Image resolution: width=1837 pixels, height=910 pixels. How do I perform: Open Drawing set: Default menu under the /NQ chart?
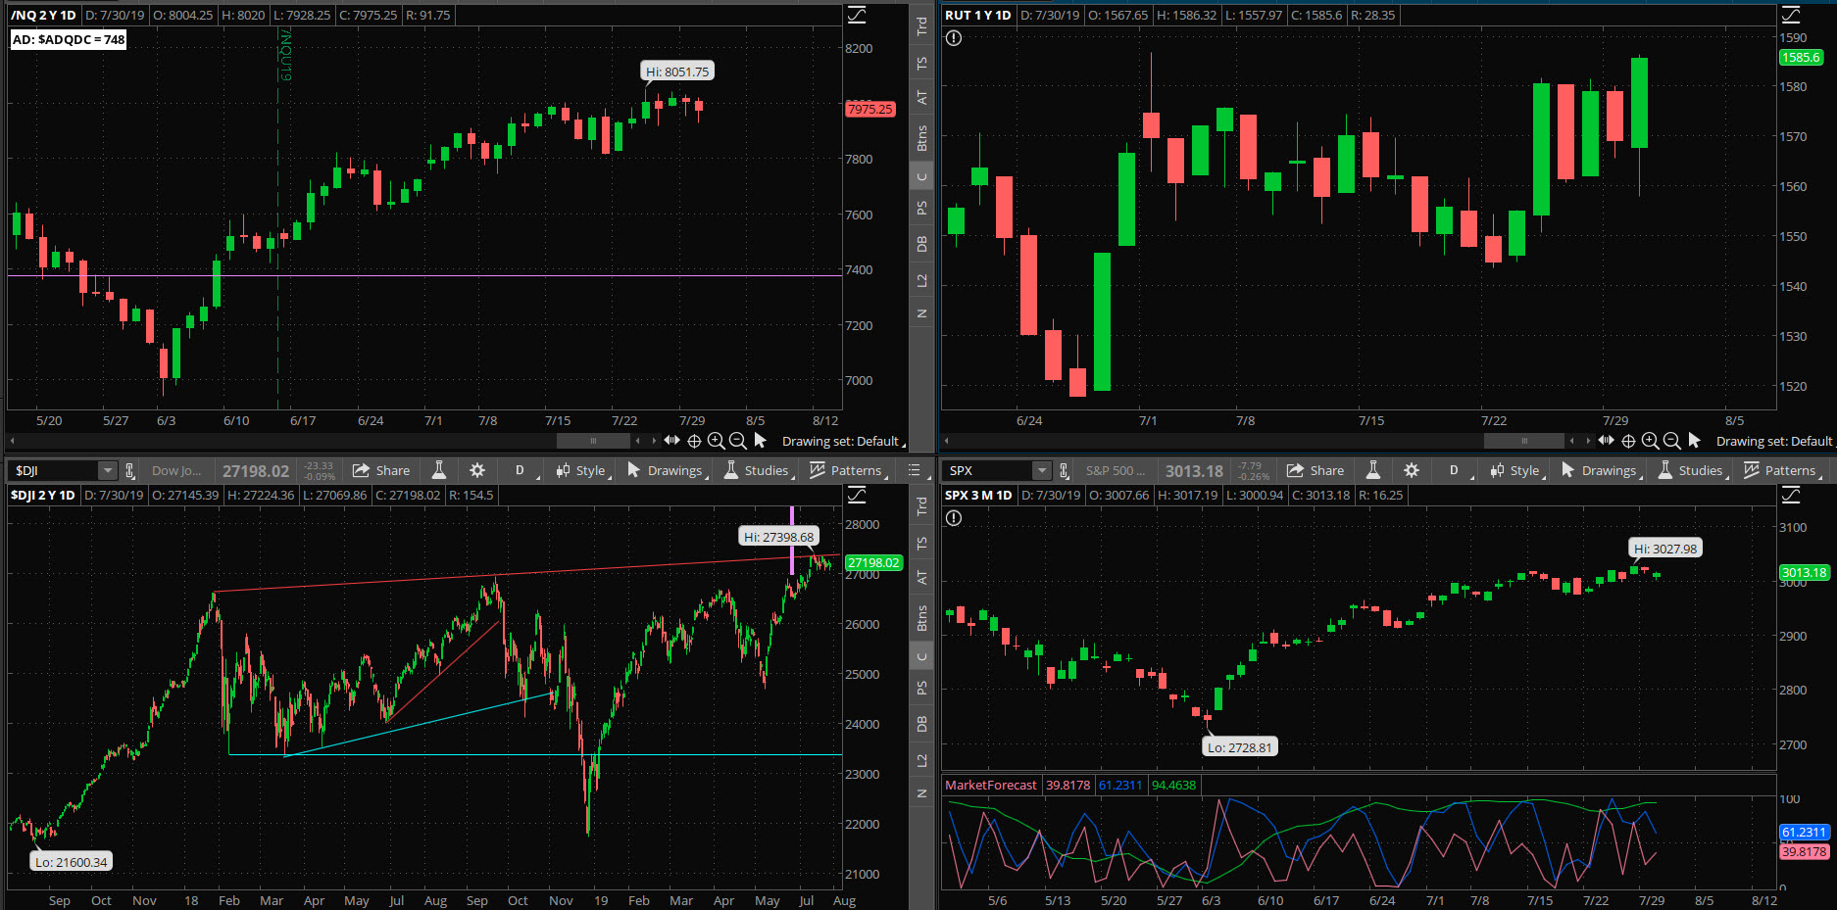tap(843, 442)
